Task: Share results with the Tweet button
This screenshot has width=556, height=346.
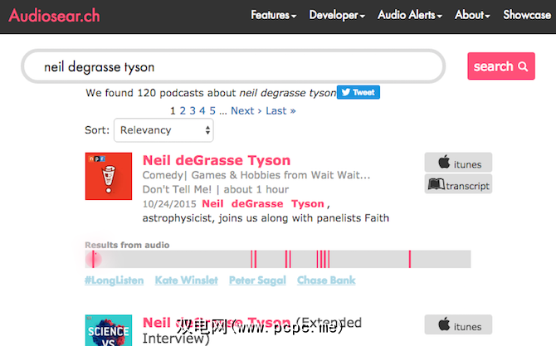Action: pos(358,92)
